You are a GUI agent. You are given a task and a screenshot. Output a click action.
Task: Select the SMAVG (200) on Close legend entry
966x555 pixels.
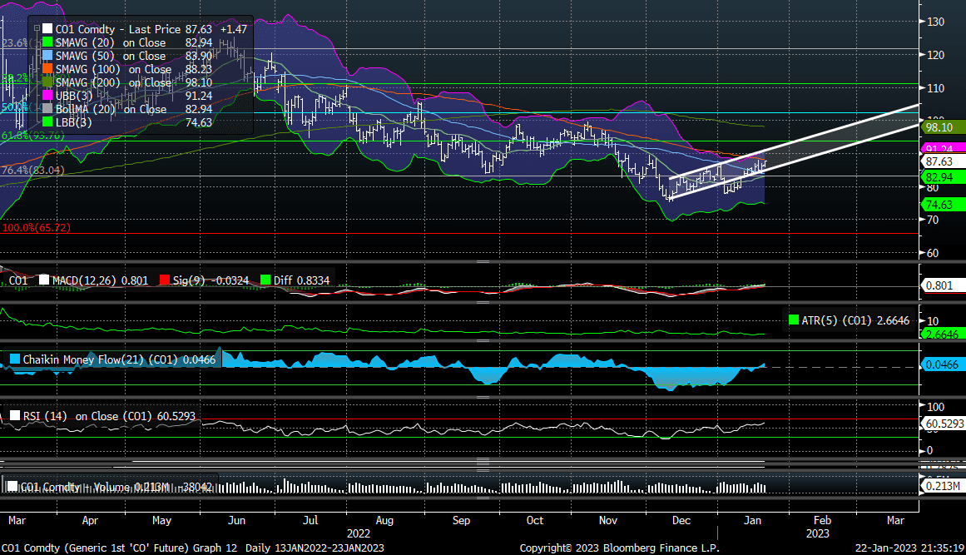113,82
